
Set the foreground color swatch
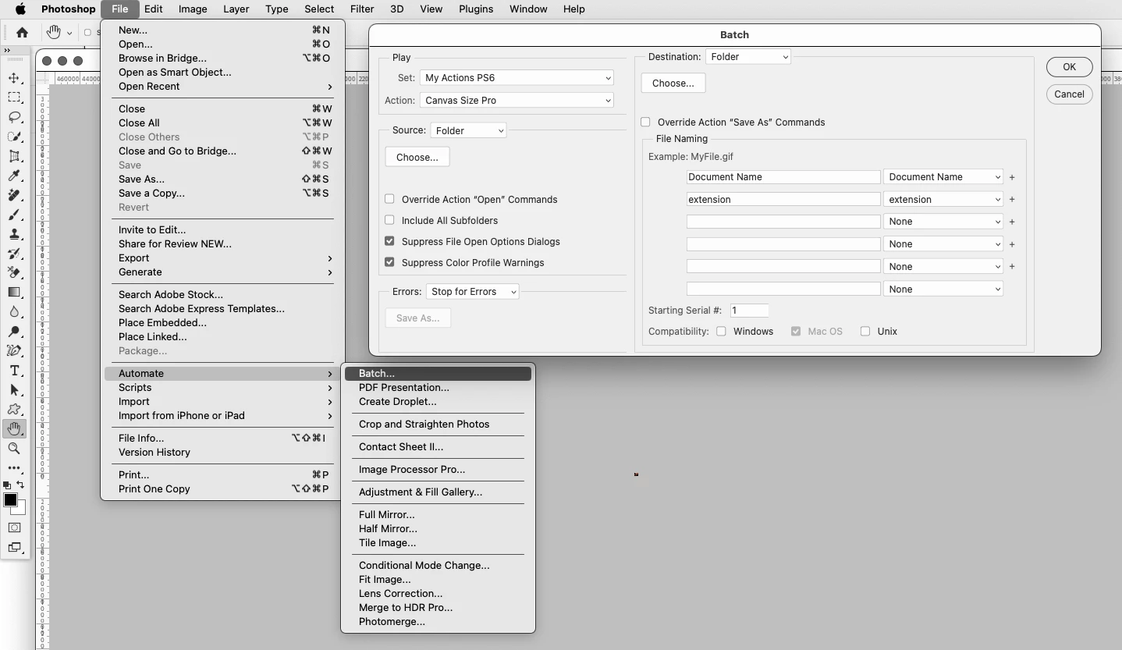[10, 500]
